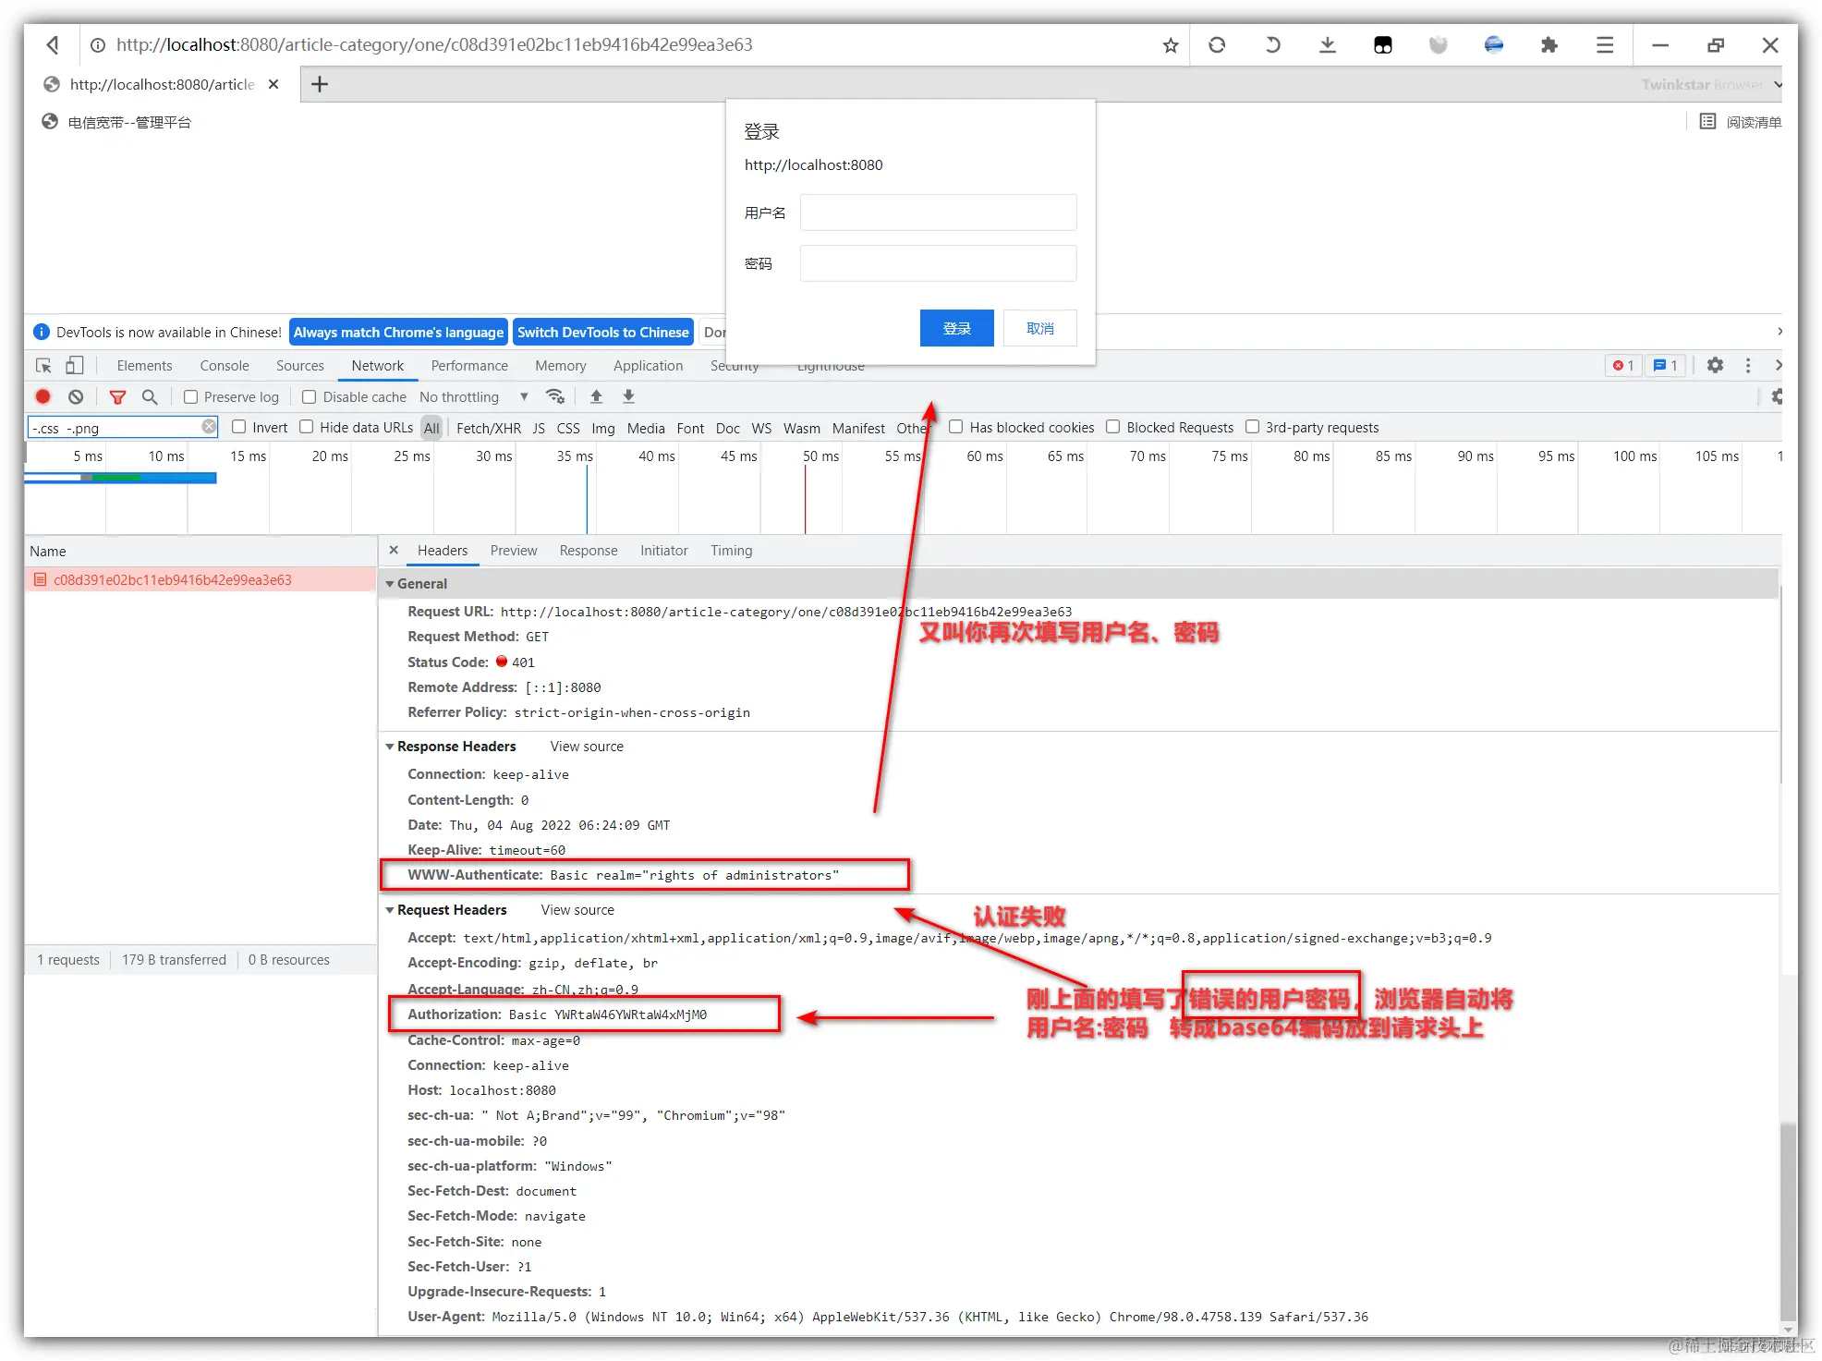The height and width of the screenshot is (1361, 1822).
Task: Activate the inspect element picker
Action: [x=43, y=365]
